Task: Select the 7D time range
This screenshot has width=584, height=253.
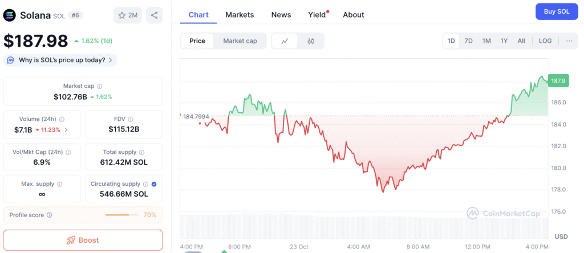Action: pyautogui.click(x=468, y=41)
